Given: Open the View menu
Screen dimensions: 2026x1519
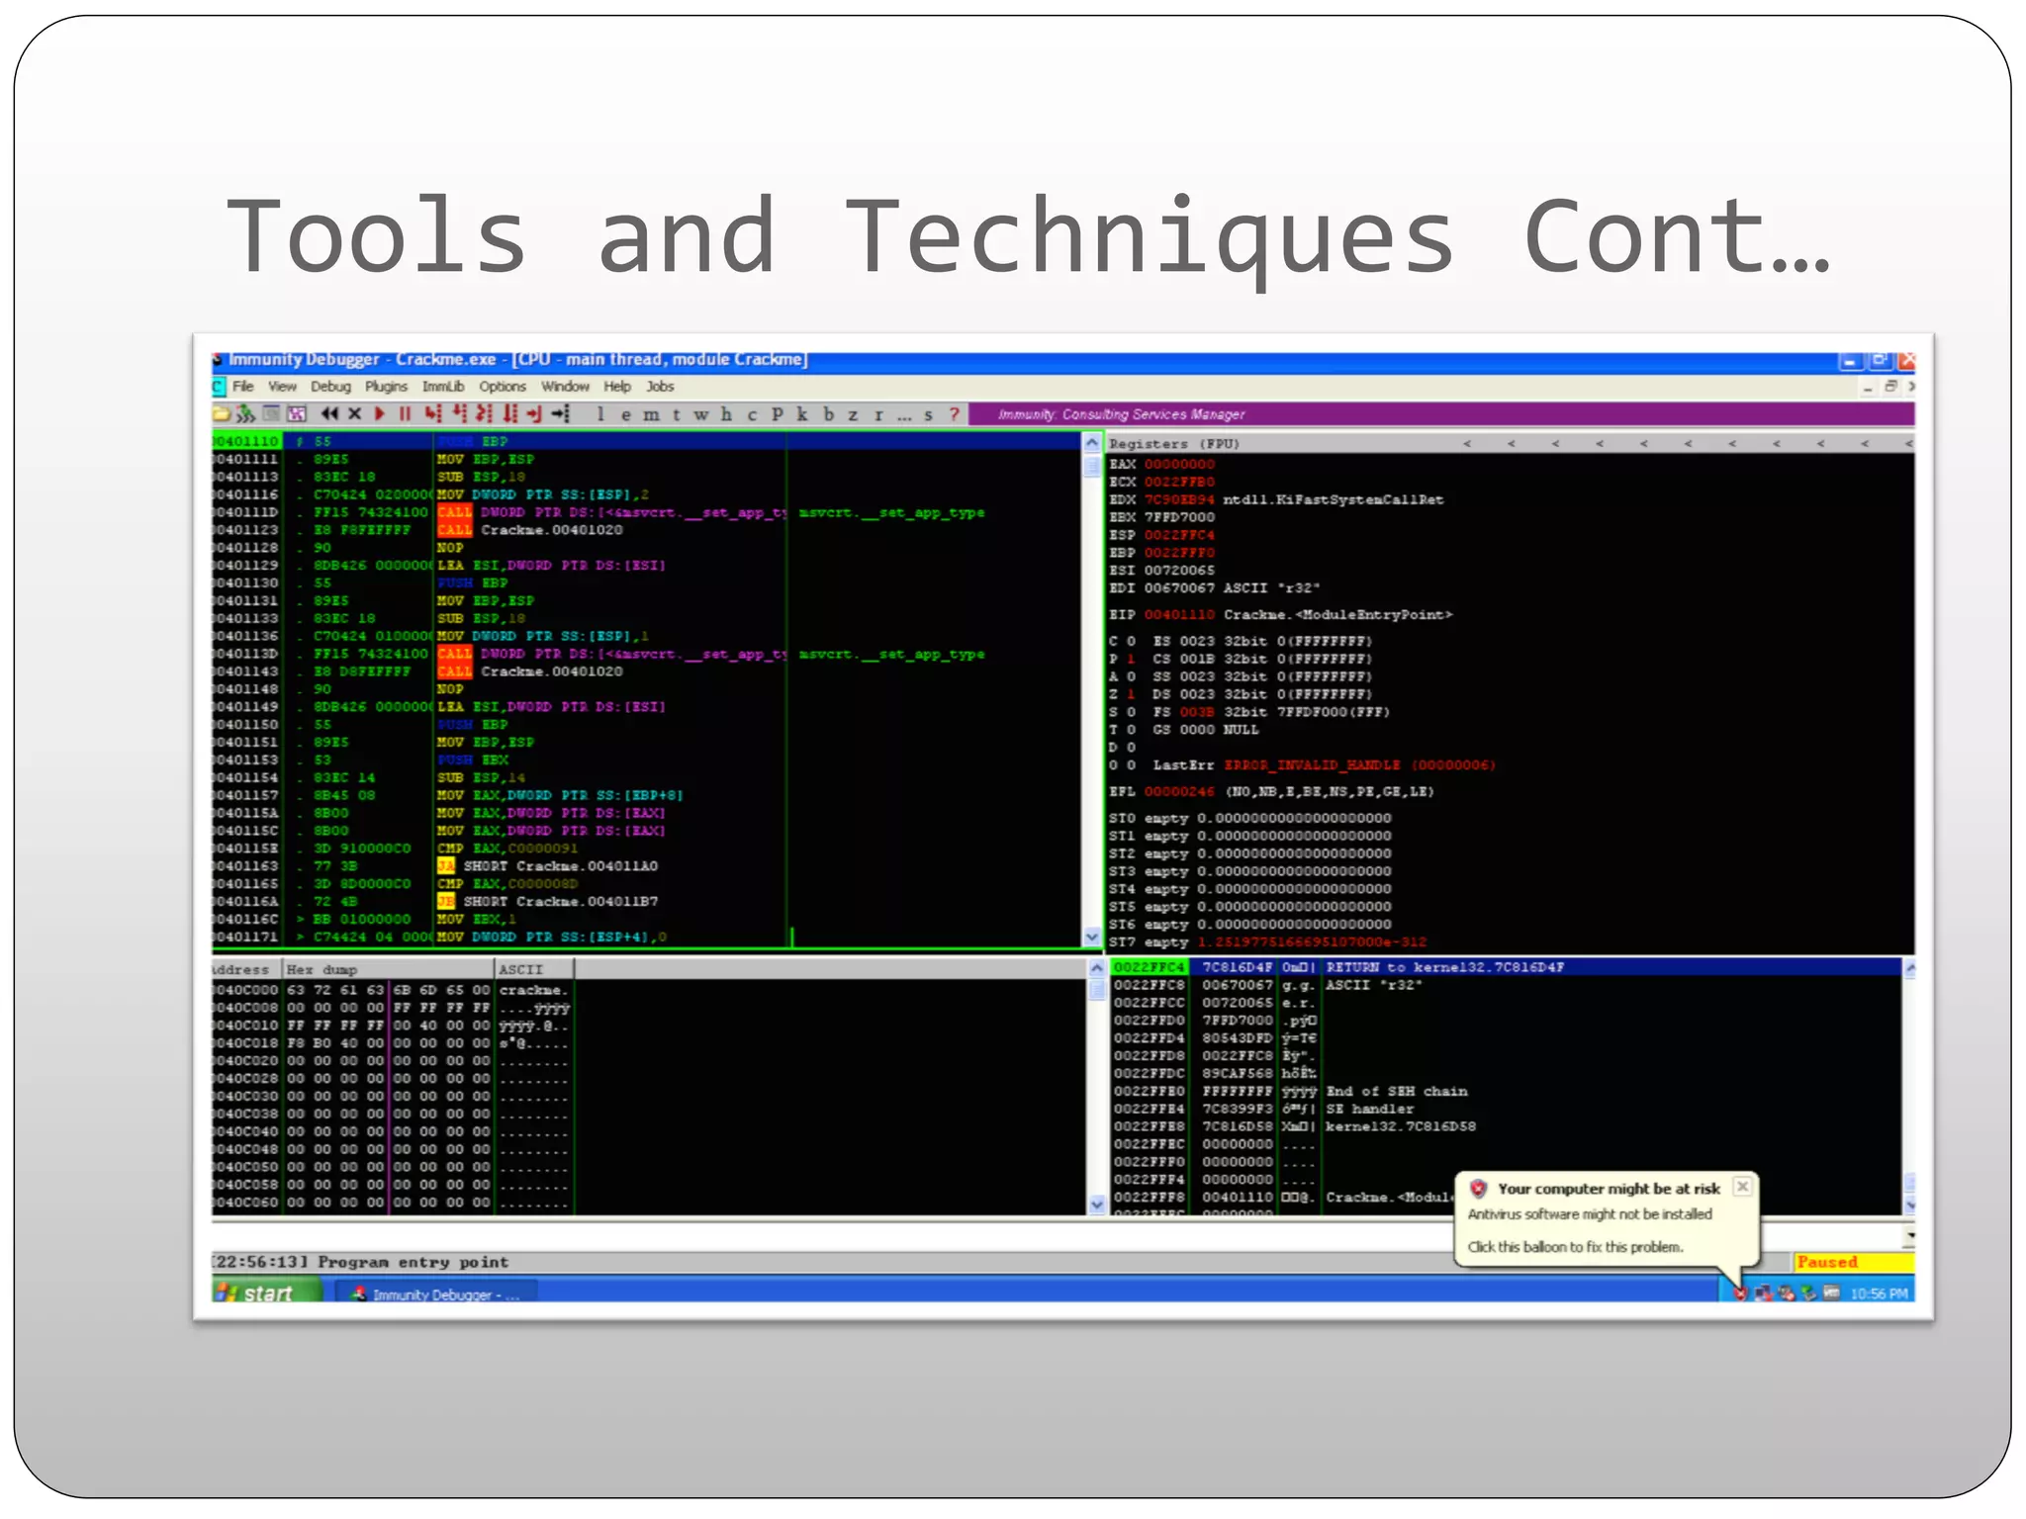Looking at the screenshot, I should [283, 387].
